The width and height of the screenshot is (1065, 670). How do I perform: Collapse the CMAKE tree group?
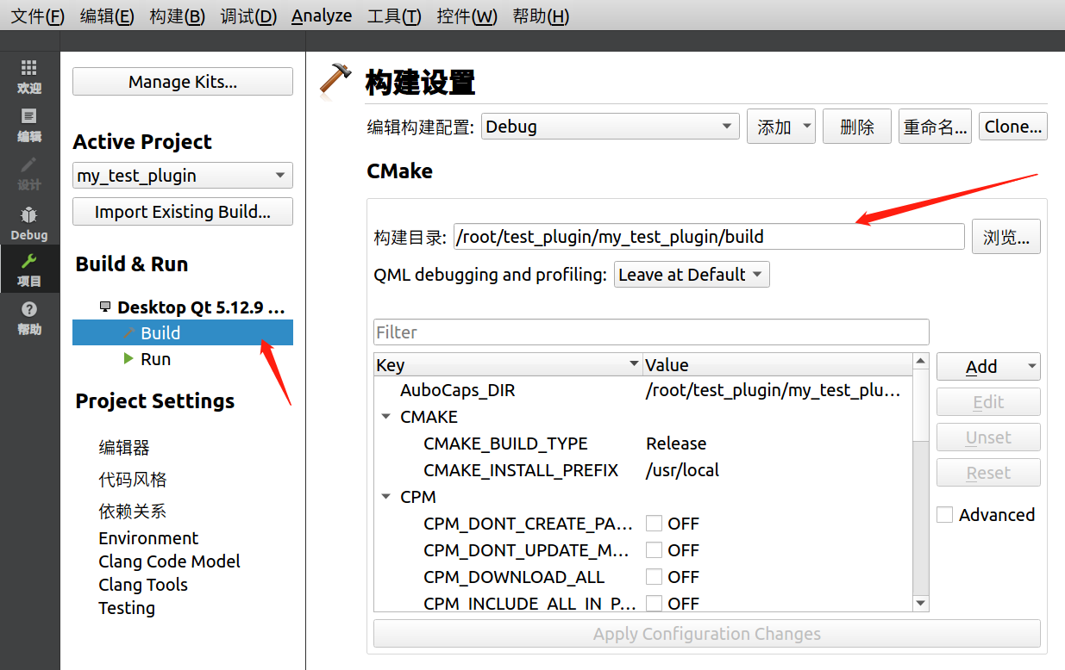(x=385, y=417)
